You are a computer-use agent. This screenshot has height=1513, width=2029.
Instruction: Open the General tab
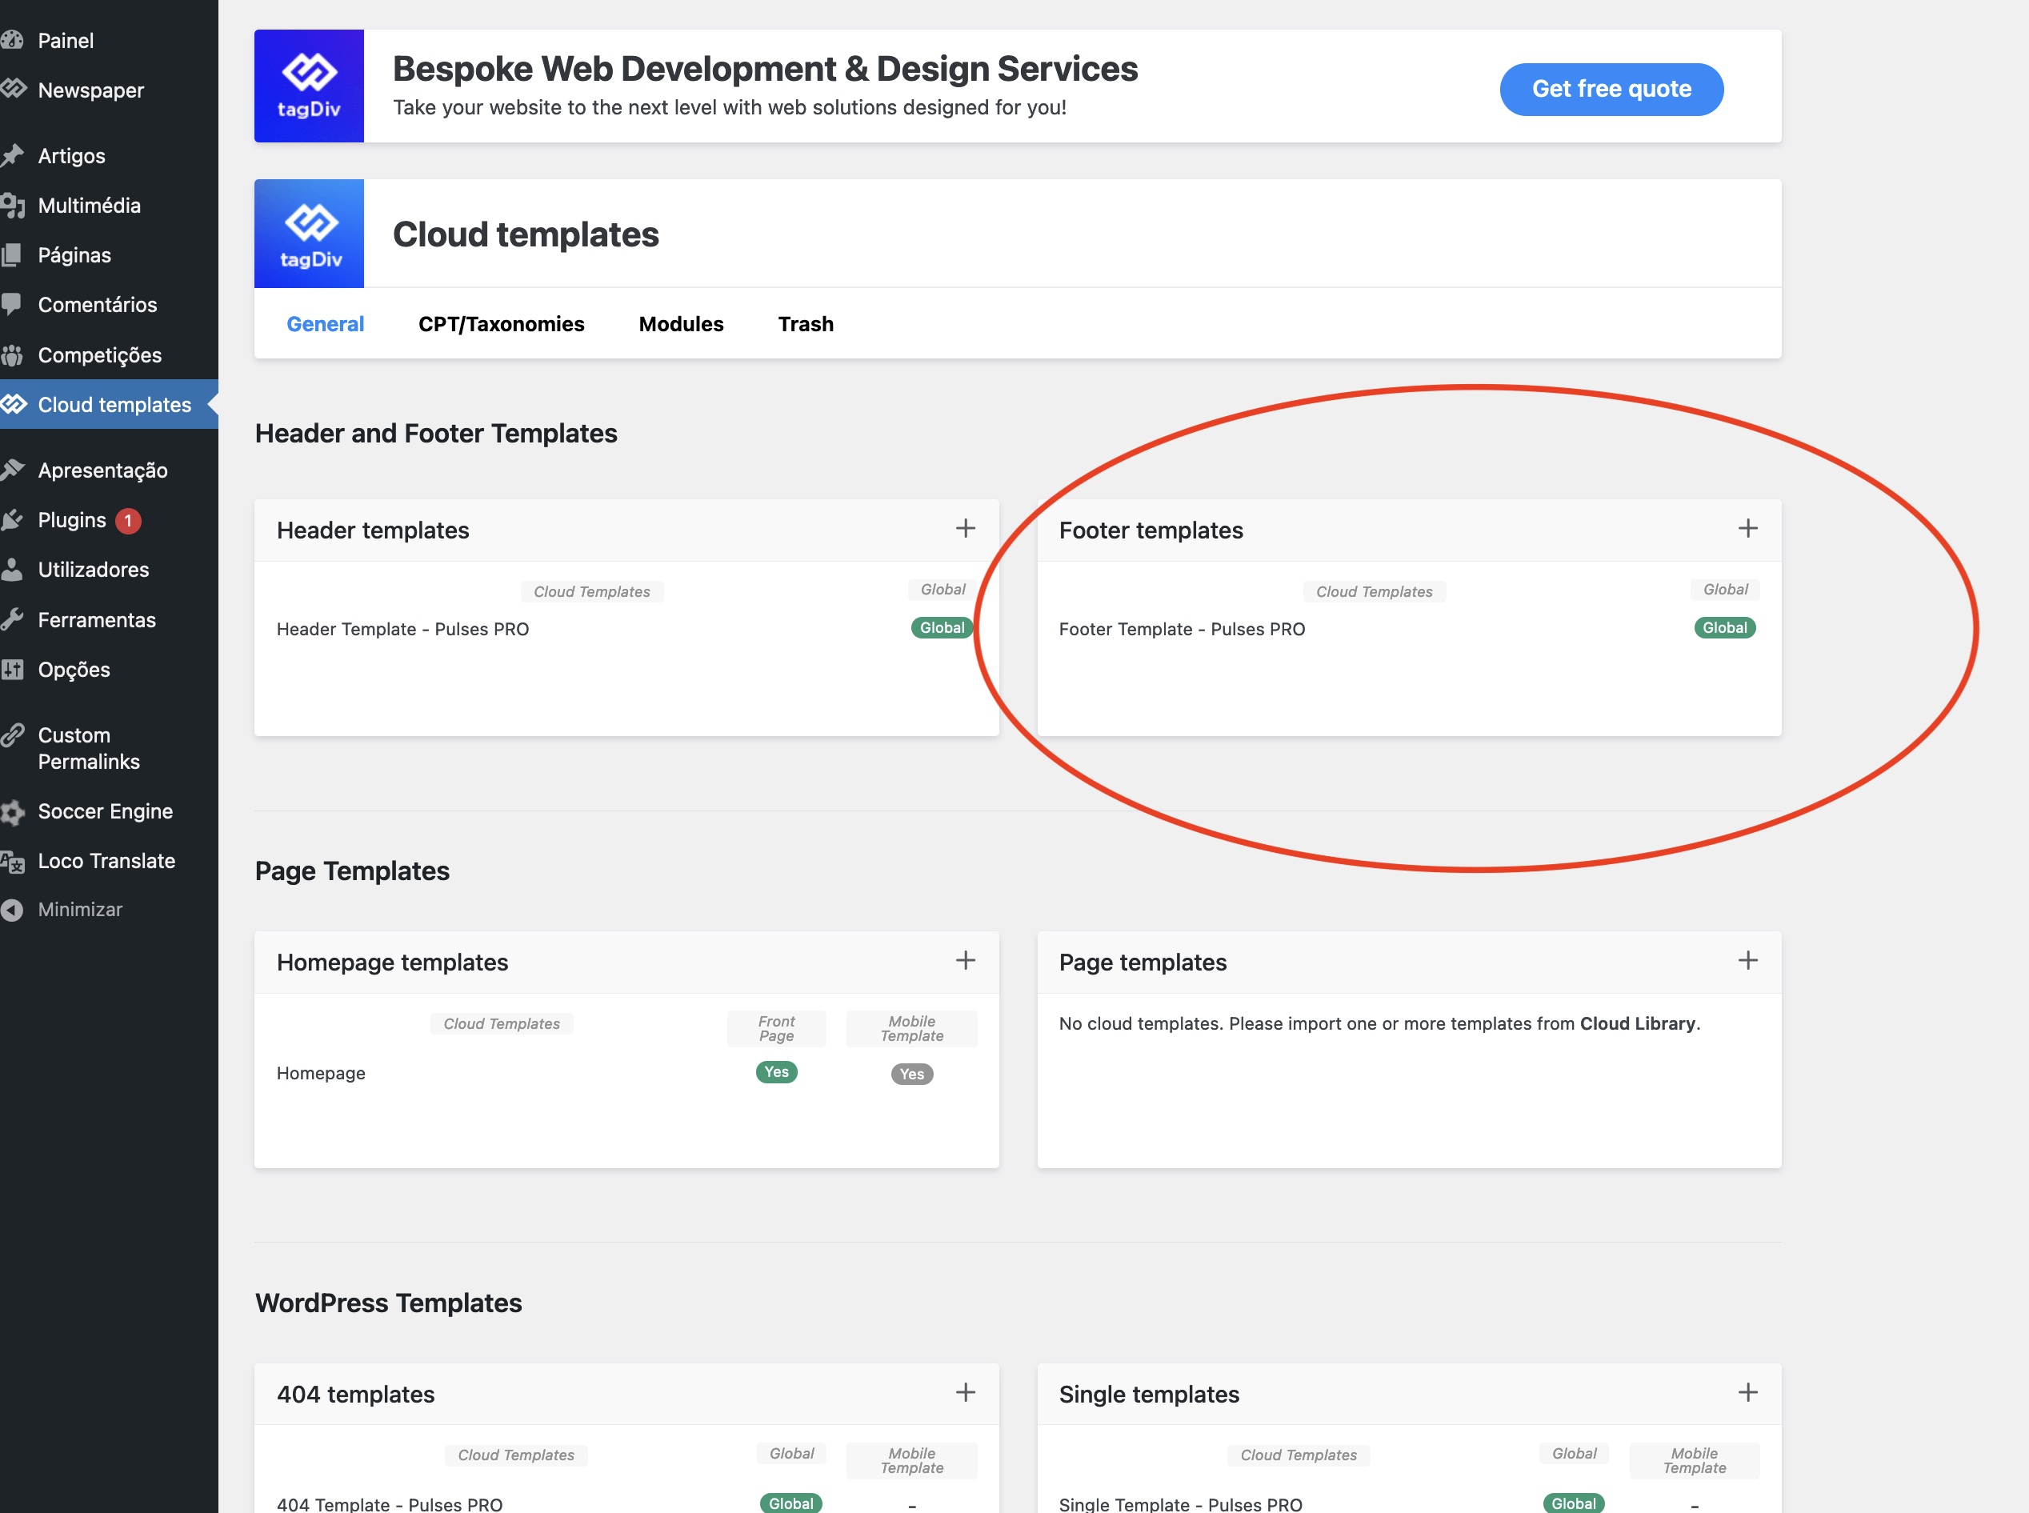point(325,324)
